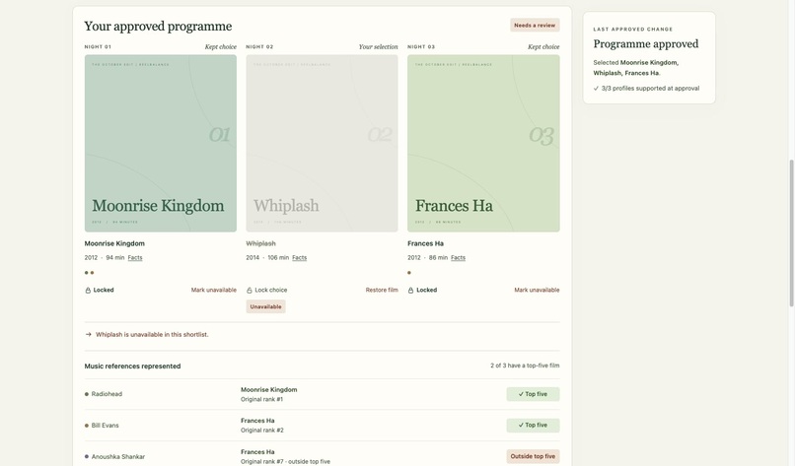
Task: Click the single profile dot under Frances Ha
Action: tap(409, 273)
